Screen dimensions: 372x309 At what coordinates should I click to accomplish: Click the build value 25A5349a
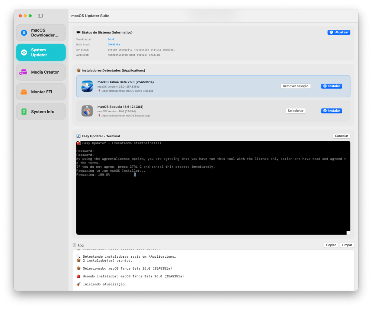coord(114,45)
